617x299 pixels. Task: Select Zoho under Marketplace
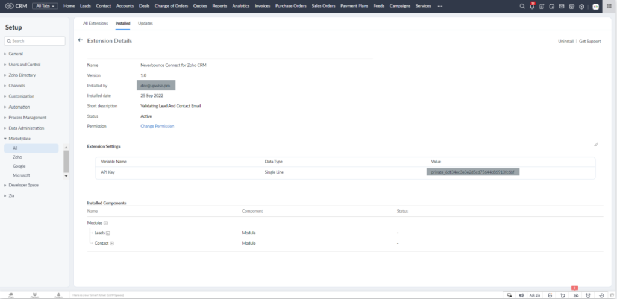pyautogui.click(x=17, y=157)
